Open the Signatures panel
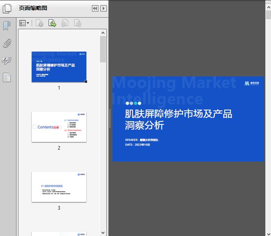Screen dimensions: 271x236 pyautogui.click(x=7, y=60)
